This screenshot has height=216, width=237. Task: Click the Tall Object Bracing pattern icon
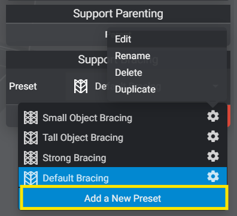tap(31, 138)
